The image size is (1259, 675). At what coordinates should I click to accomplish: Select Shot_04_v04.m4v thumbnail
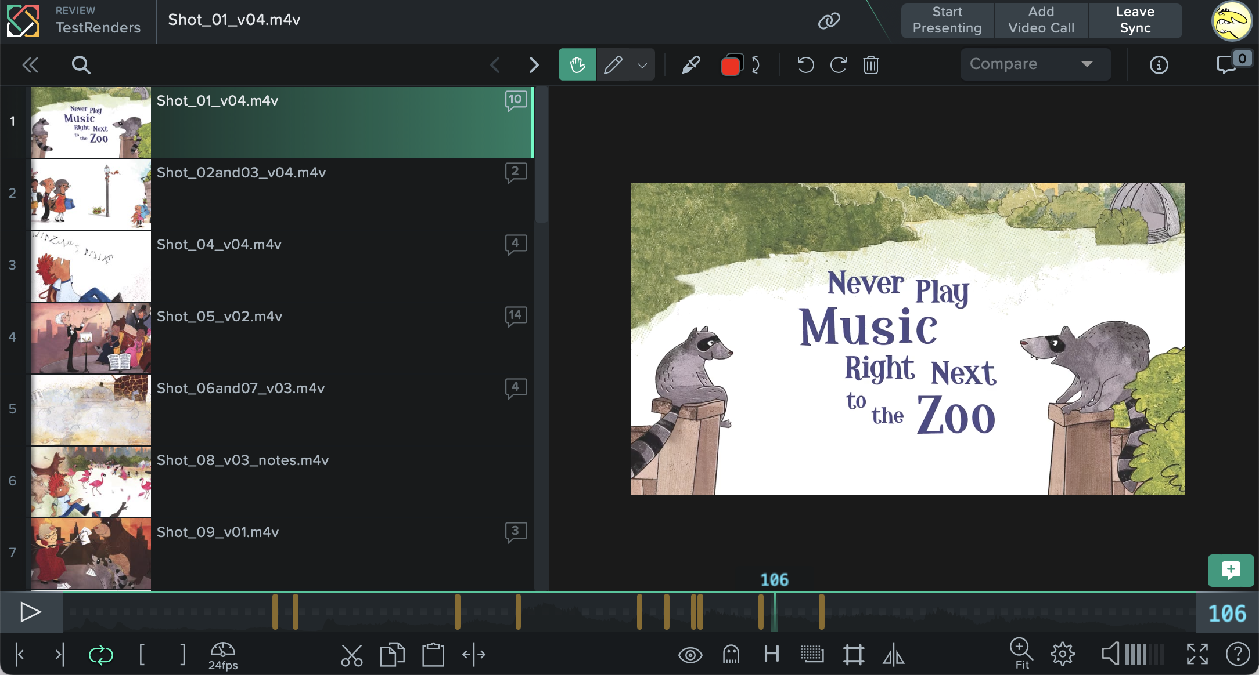(91, 266)
